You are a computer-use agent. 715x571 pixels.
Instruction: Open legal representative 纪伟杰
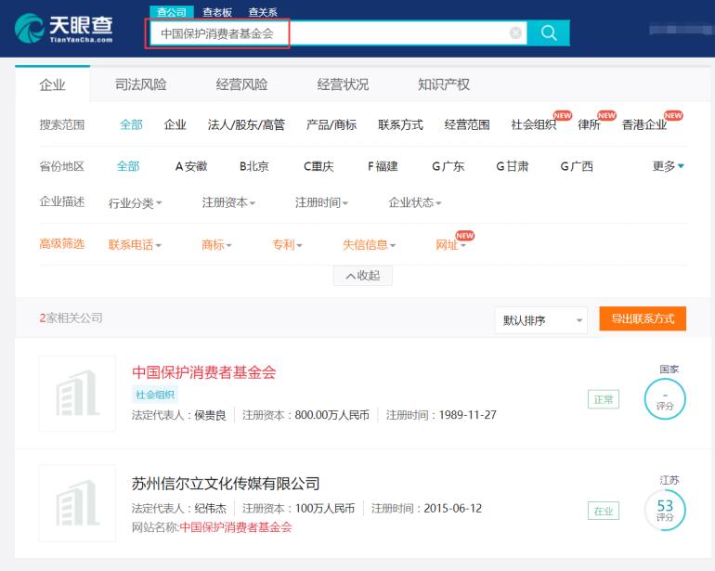click(x=210, y=508)
